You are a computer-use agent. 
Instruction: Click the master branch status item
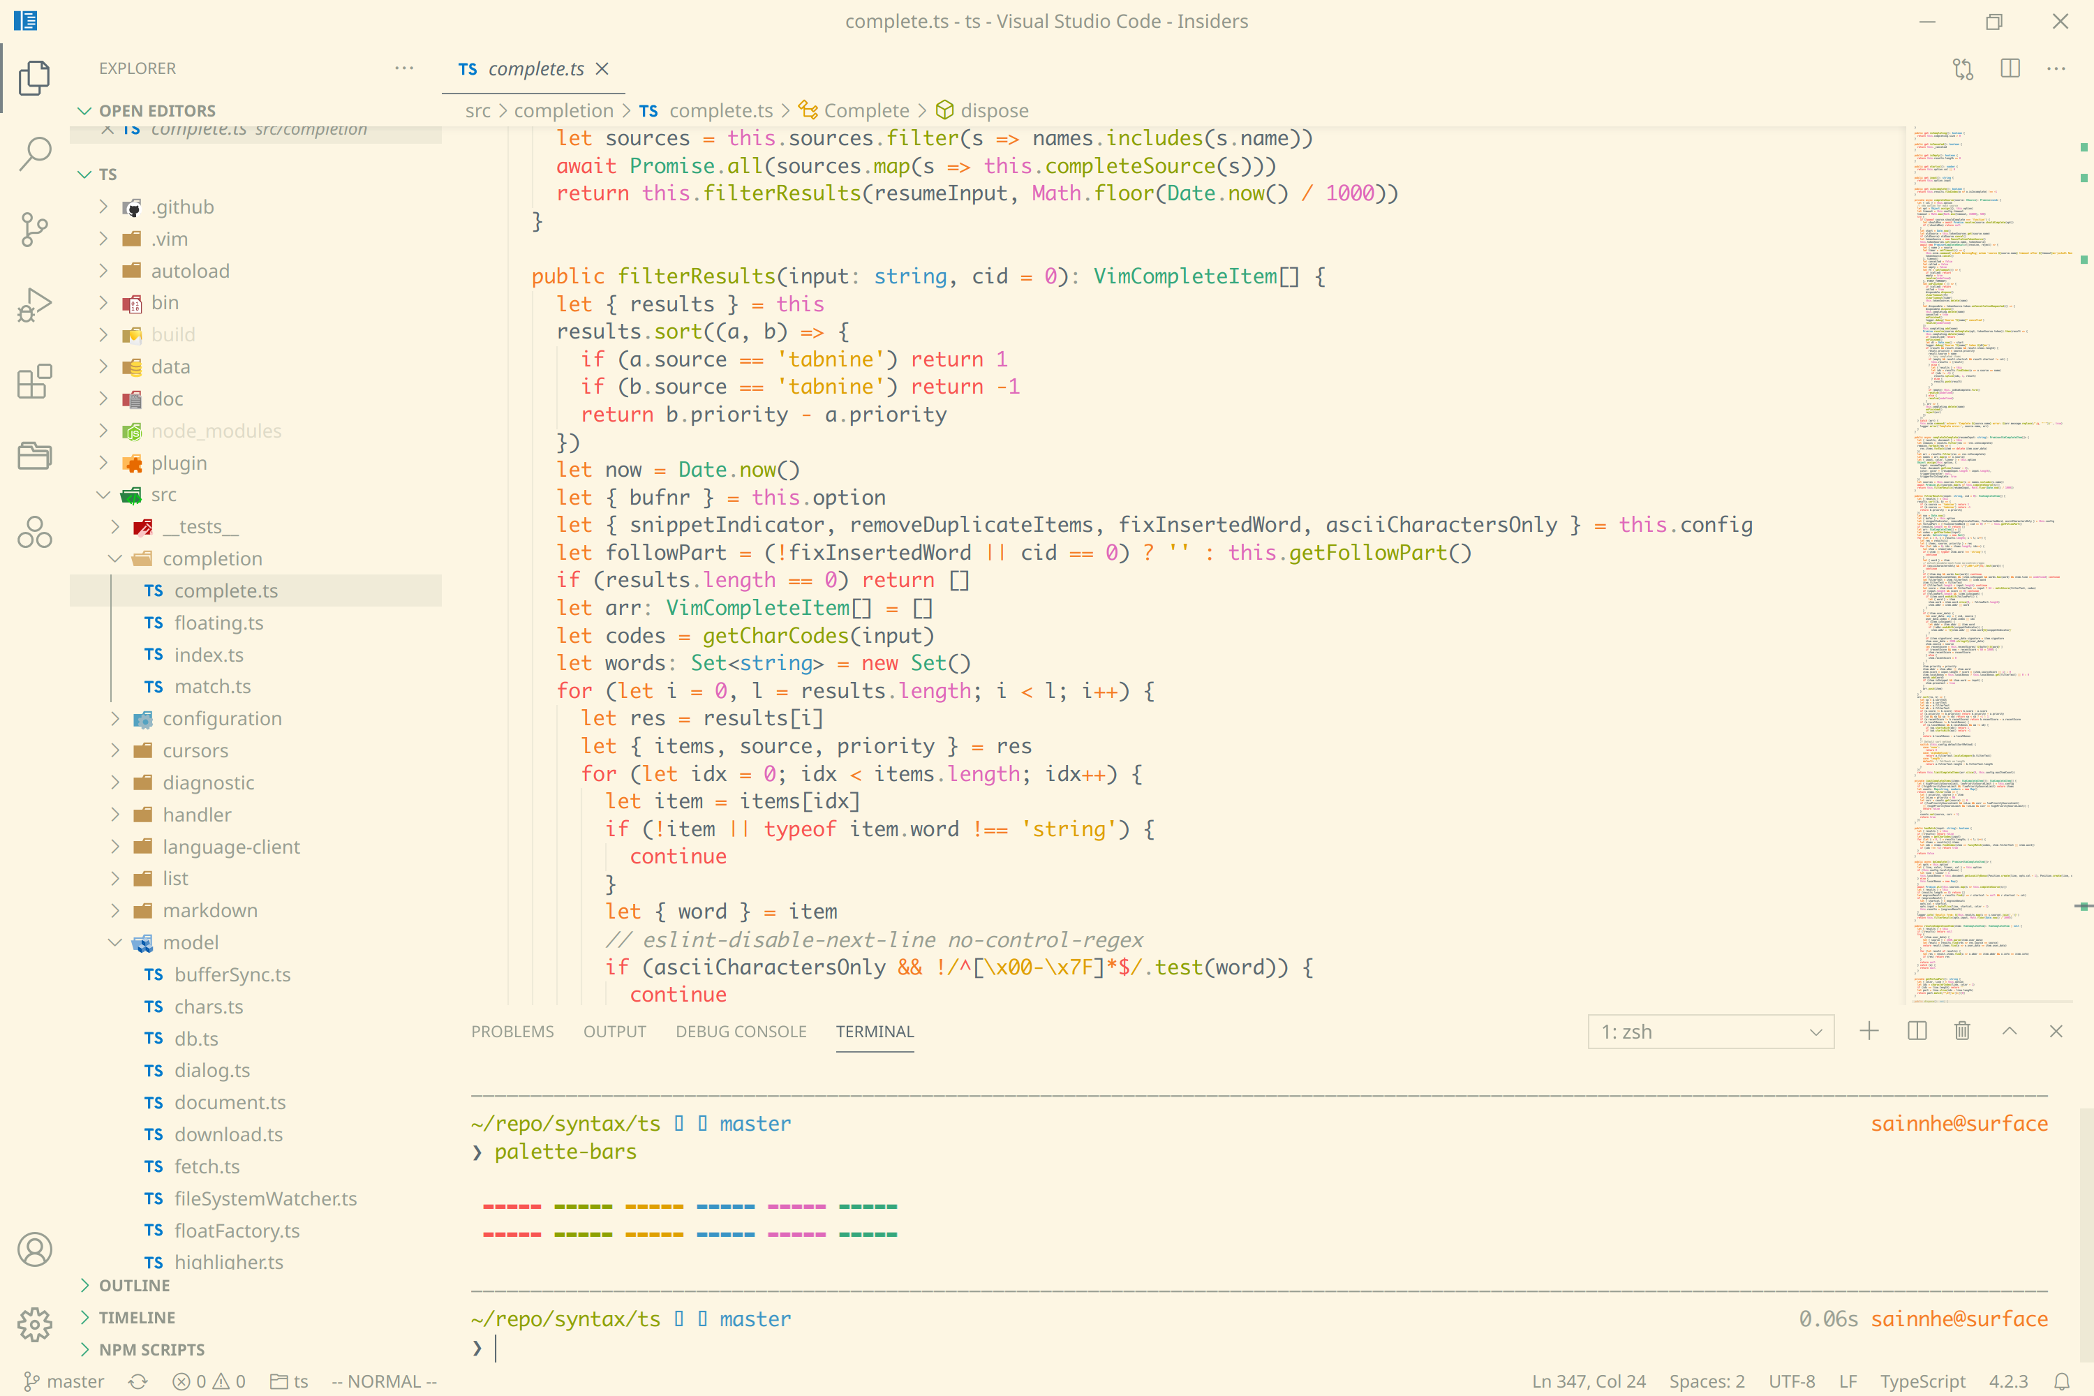pyautogui.click(x=64, y=1381)
